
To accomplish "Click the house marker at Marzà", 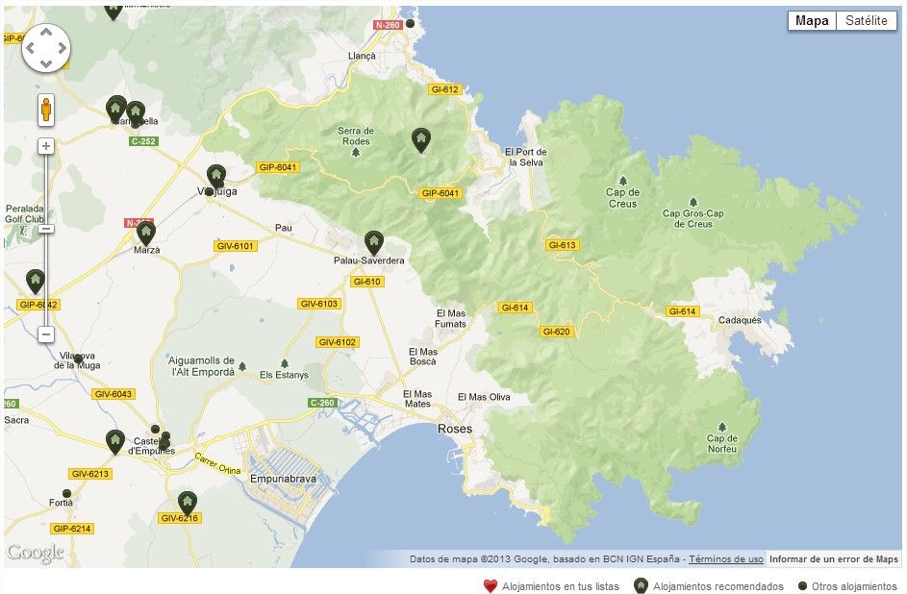I will pyautogui.click(x=145, y=232).
